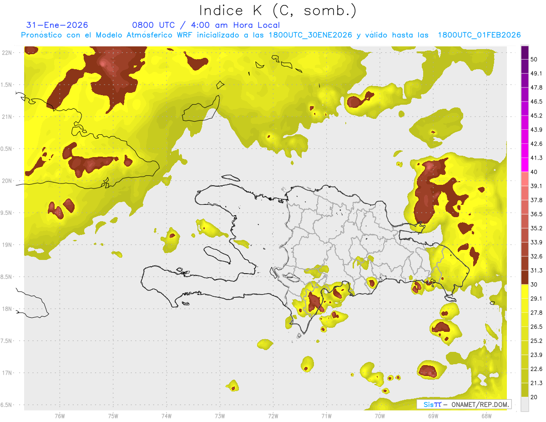Click the 'Indice K (C, somb.)' title

tap(278, 10)
